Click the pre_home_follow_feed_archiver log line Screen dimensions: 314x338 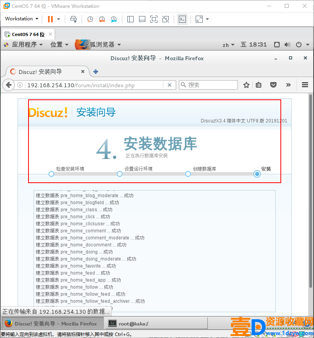(x=90, y=301)
